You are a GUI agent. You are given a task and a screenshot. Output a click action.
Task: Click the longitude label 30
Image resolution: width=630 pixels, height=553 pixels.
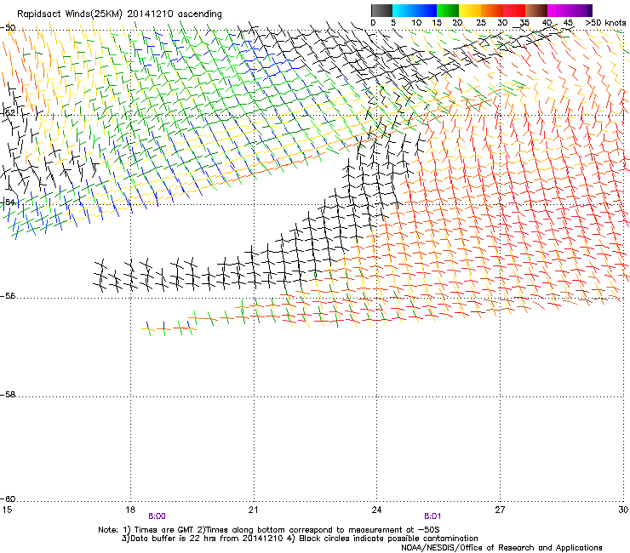(x=623, y=510)
